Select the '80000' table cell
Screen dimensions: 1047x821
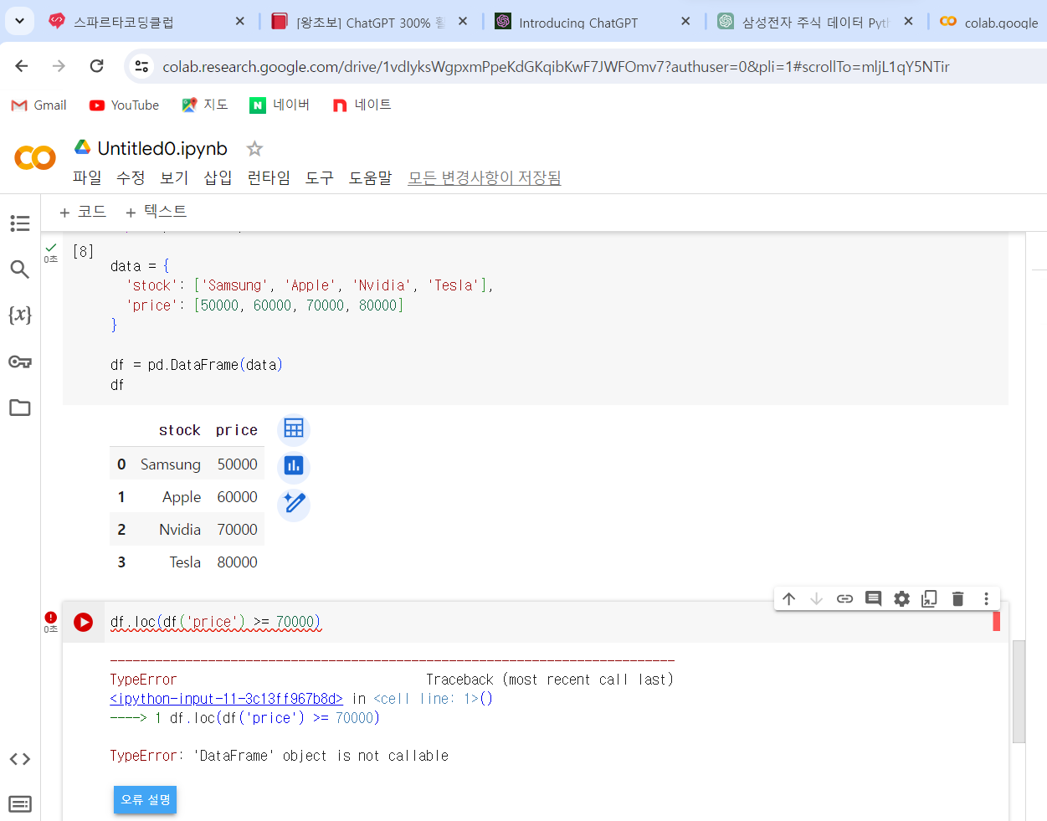[x=237, y=562]
